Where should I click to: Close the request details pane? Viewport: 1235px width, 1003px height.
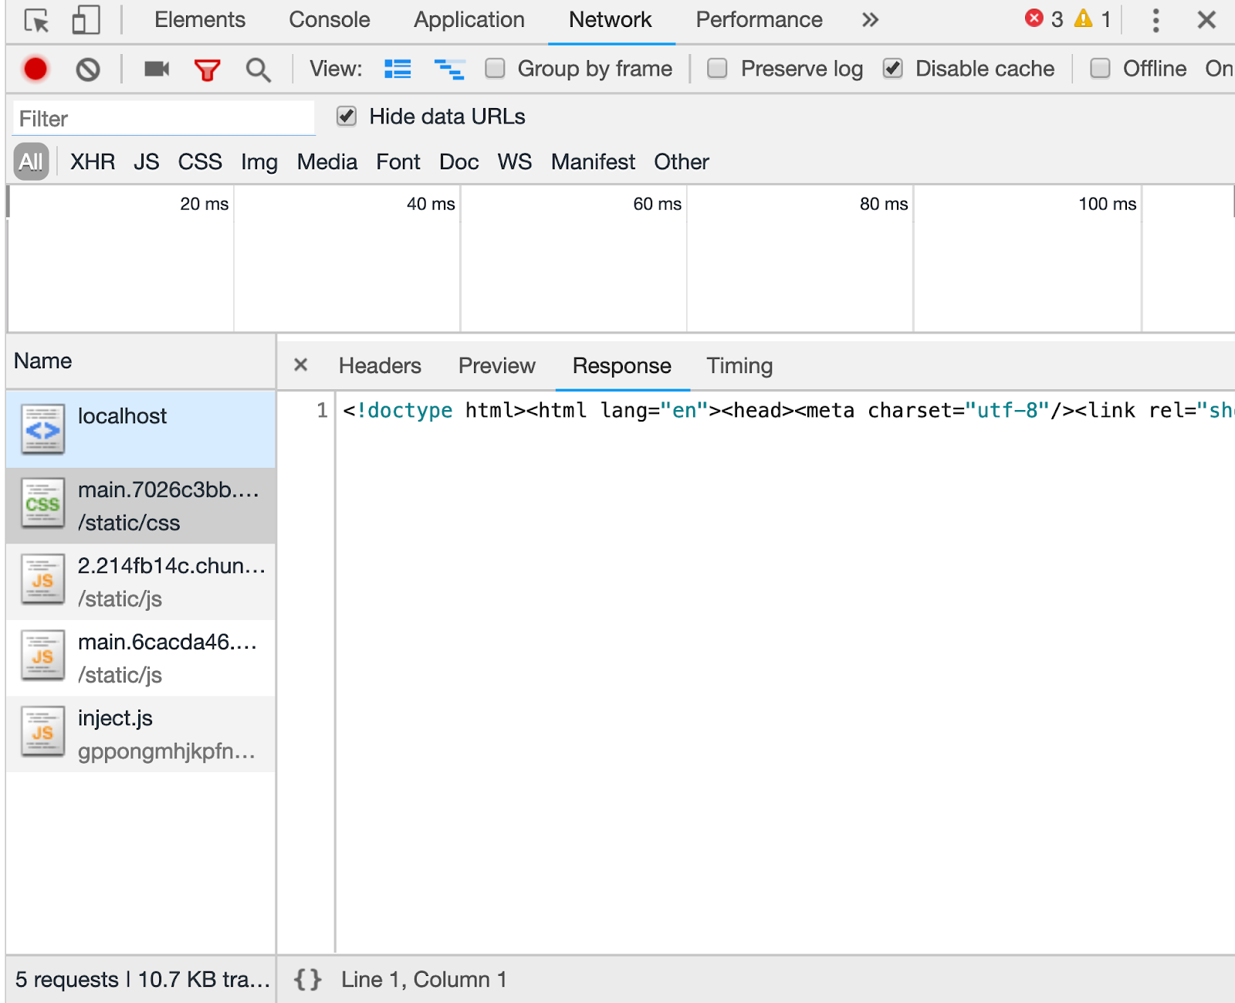[x=301, y=364]
